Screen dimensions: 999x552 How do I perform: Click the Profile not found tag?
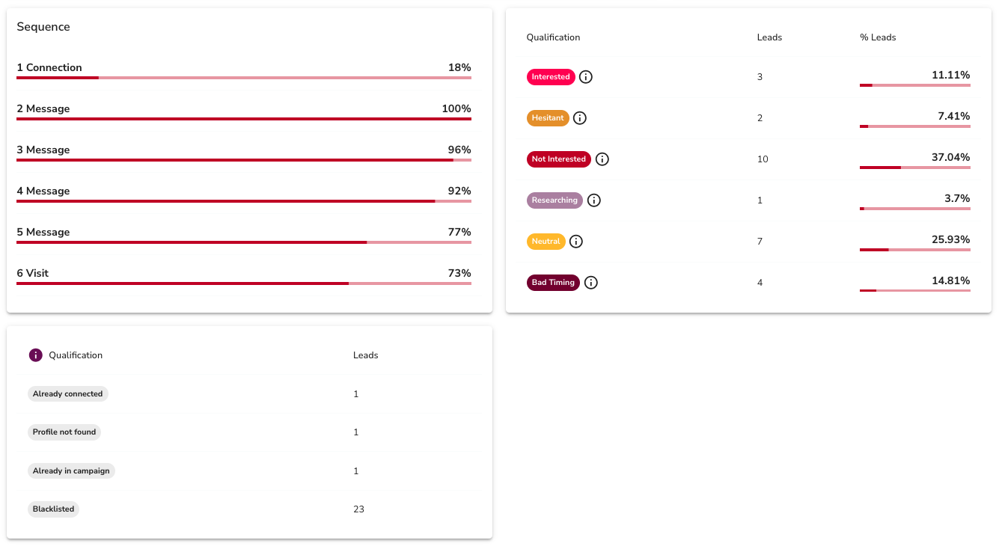pos(64,432)
